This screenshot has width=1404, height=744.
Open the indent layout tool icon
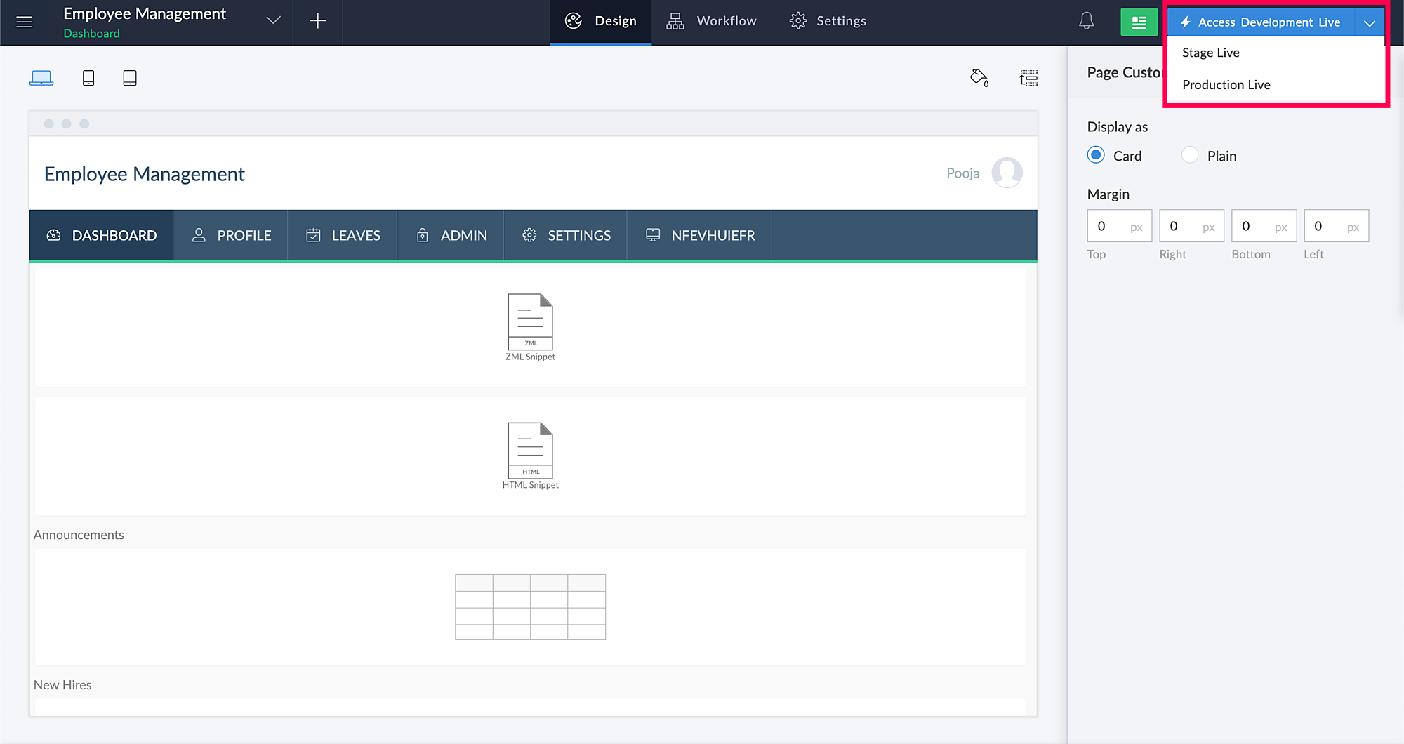1028,77
